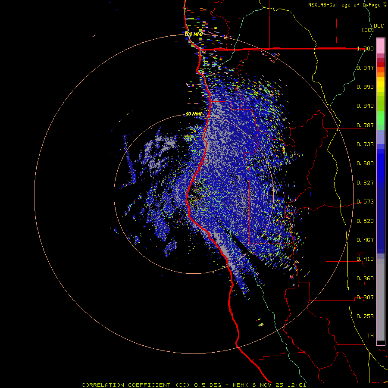Click the TH label on the scale

point(370,336)
